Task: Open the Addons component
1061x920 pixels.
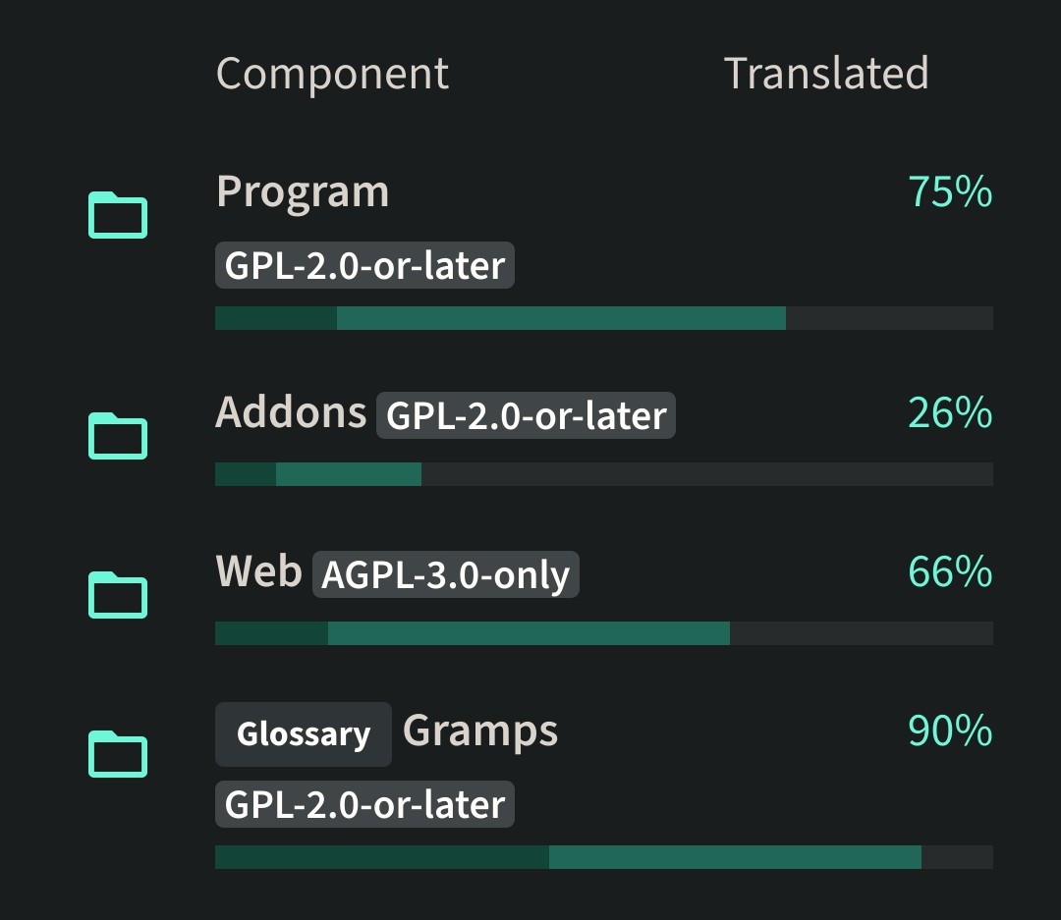Action: pos(291,412)
